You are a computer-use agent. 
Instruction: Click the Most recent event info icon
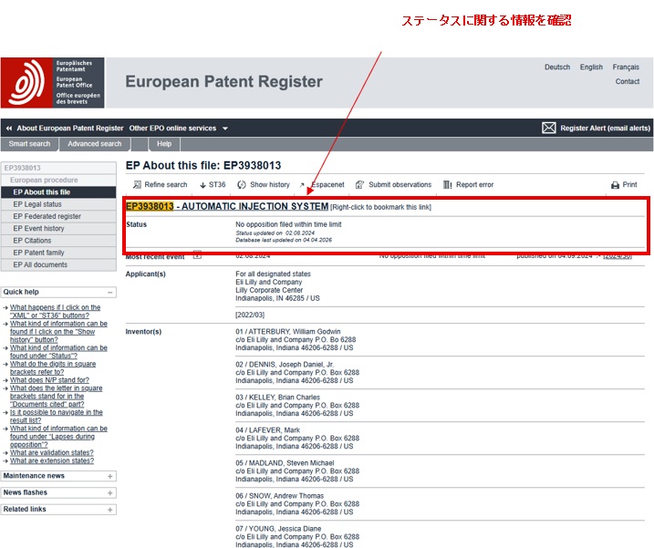pyautogui.click(x=197, y=254)
